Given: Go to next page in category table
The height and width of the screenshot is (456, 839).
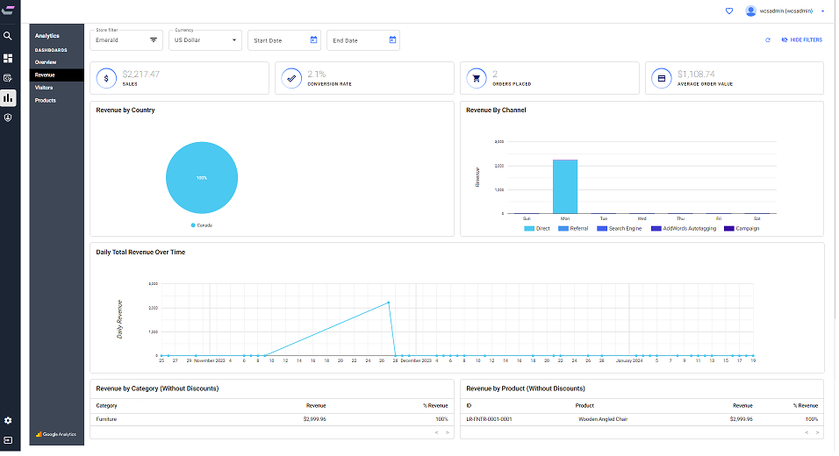Looking at the screenshot, I should click(448, 433).
